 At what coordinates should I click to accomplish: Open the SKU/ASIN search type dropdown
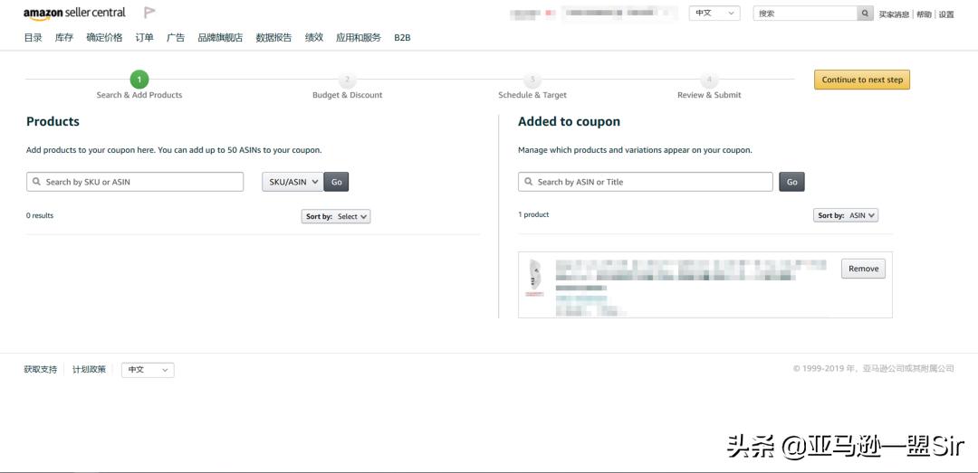(x=292, y=182)
